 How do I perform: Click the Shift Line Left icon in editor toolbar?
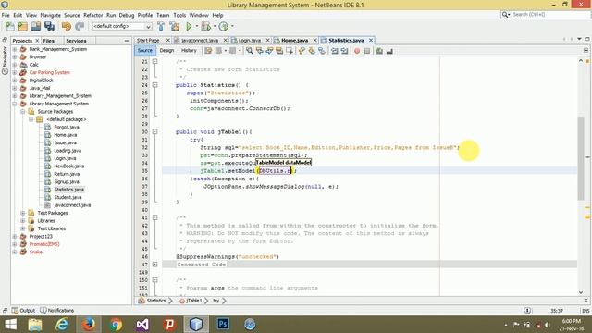pyautogui.click(x=335, y=51)
